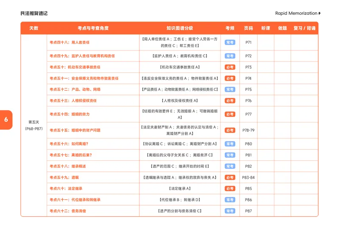The width and height of the screenshot is (339, 240).
Task: Click the 常考 badge in the 用人者责任 row
Action: (x=230, y=42)
